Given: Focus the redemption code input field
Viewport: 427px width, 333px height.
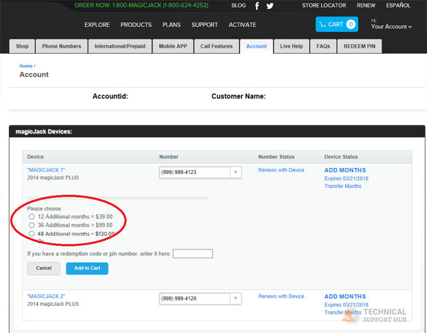Looking at the screenshot, I should pos(192,254).
